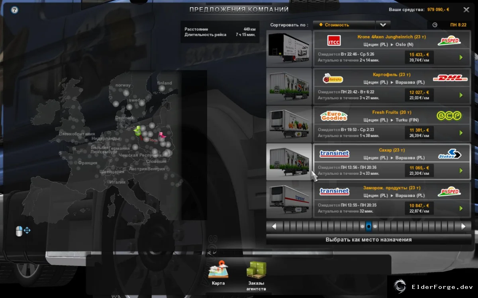Click Выбрать как место назначения button
This screenshot has height=298, width=478.
point(368,240)
